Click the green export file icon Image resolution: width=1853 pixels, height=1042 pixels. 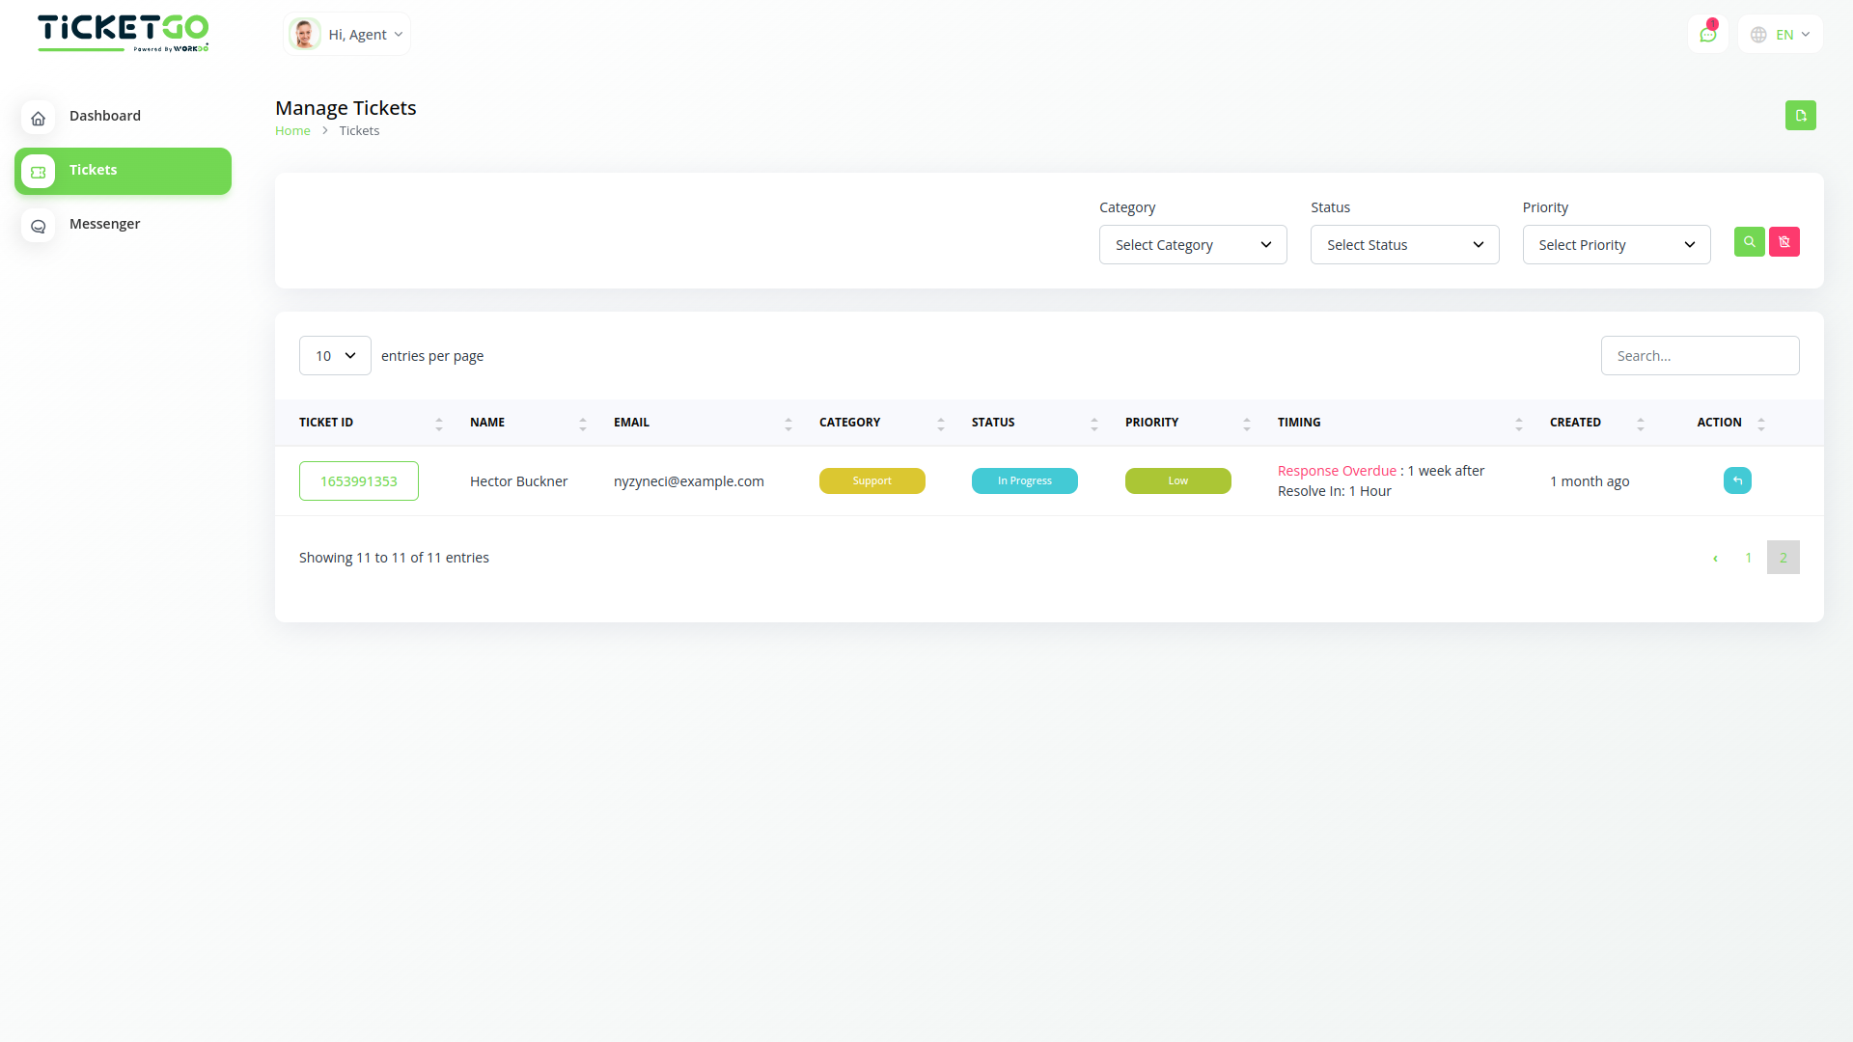(1800, 116)
